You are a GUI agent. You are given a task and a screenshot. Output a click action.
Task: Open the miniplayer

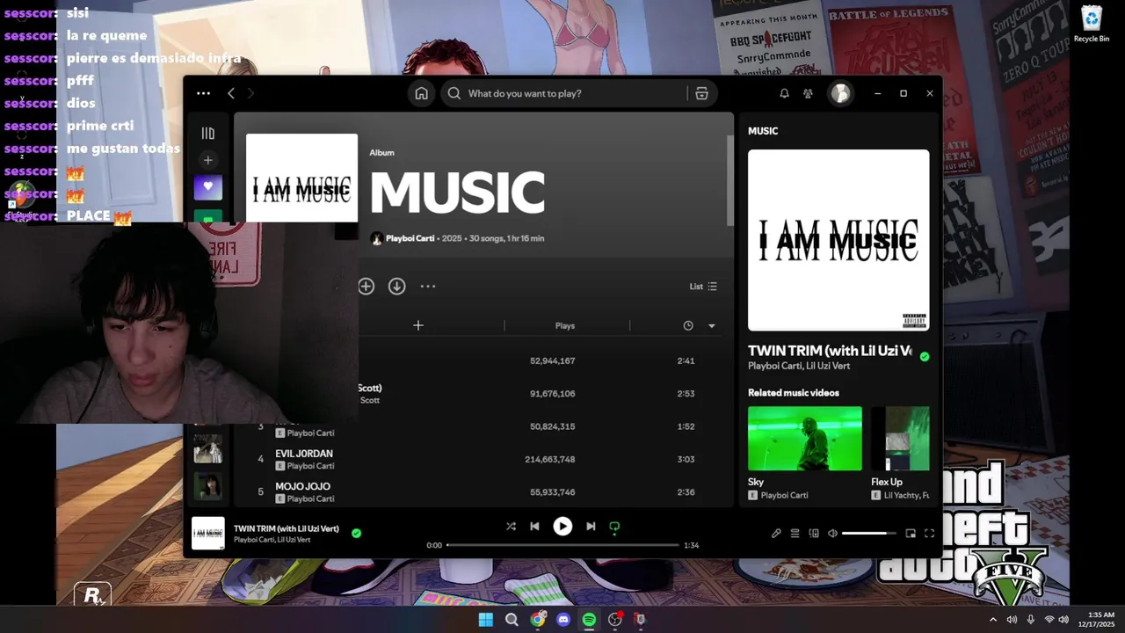pyautogui.click(x=911, y=534)
